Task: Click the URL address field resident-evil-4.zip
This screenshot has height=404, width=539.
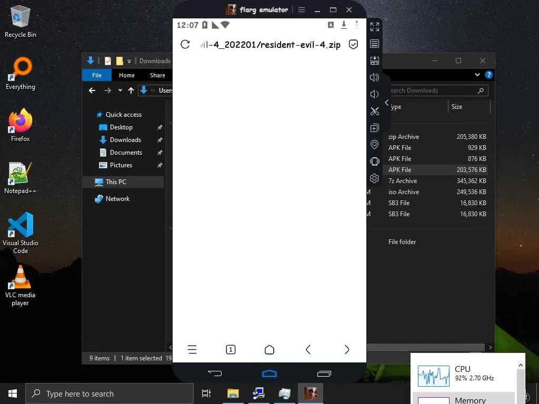Action: [x=270, y=45]
